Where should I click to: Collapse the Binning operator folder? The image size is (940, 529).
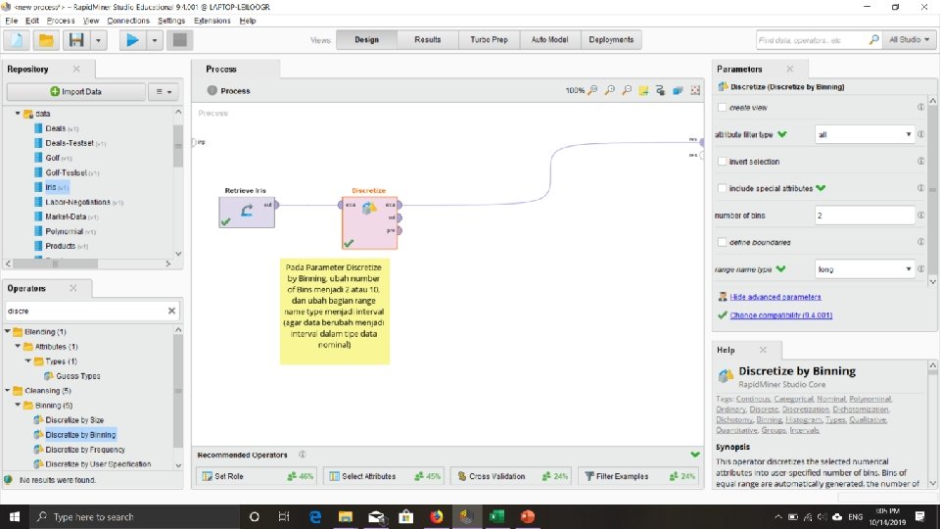pos(18,405)
